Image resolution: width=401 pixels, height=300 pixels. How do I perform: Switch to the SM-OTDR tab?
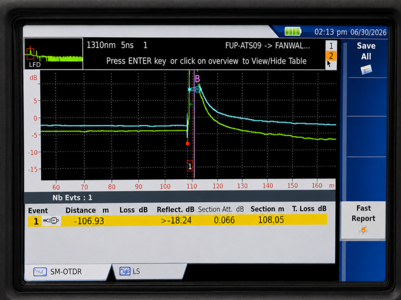click(x=68, y=272)
